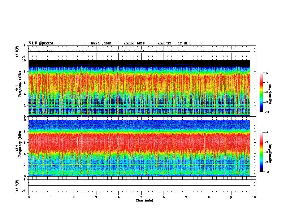Click the "station=MOS" header label

coord(134,43)
